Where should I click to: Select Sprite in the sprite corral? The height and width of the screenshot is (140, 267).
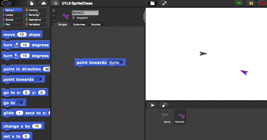167,117
